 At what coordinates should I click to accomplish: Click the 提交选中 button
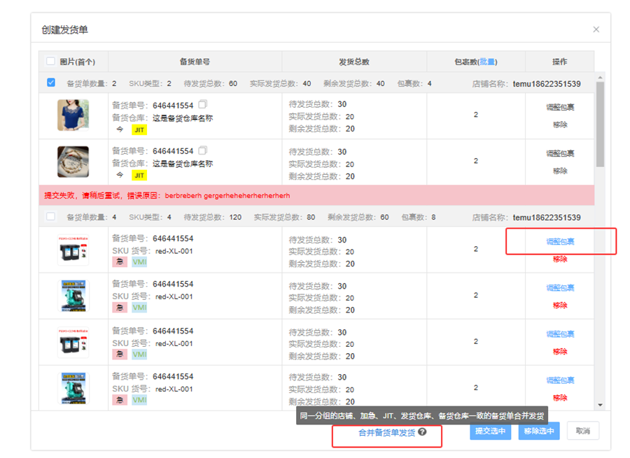click(490, 431)
